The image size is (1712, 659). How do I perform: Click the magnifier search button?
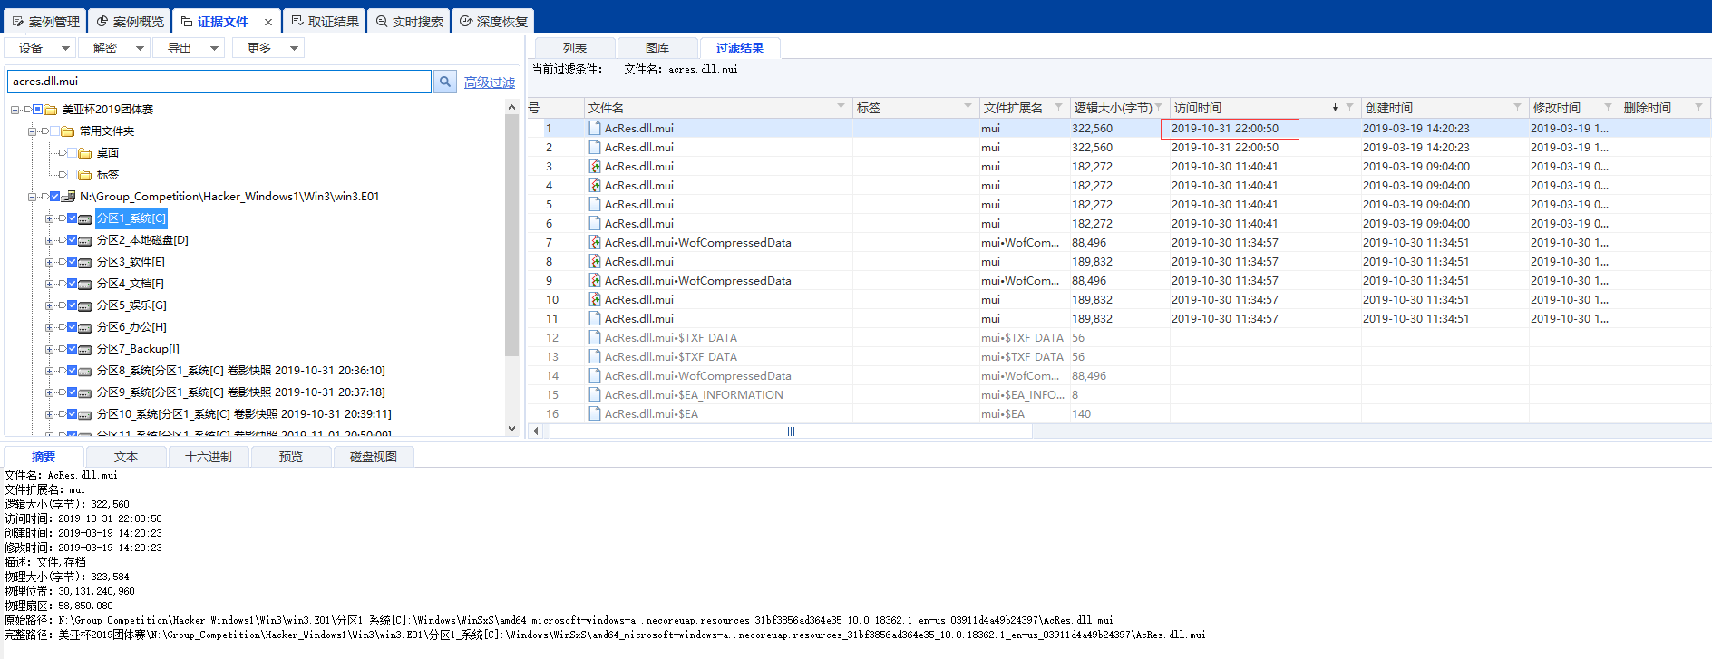444,82
